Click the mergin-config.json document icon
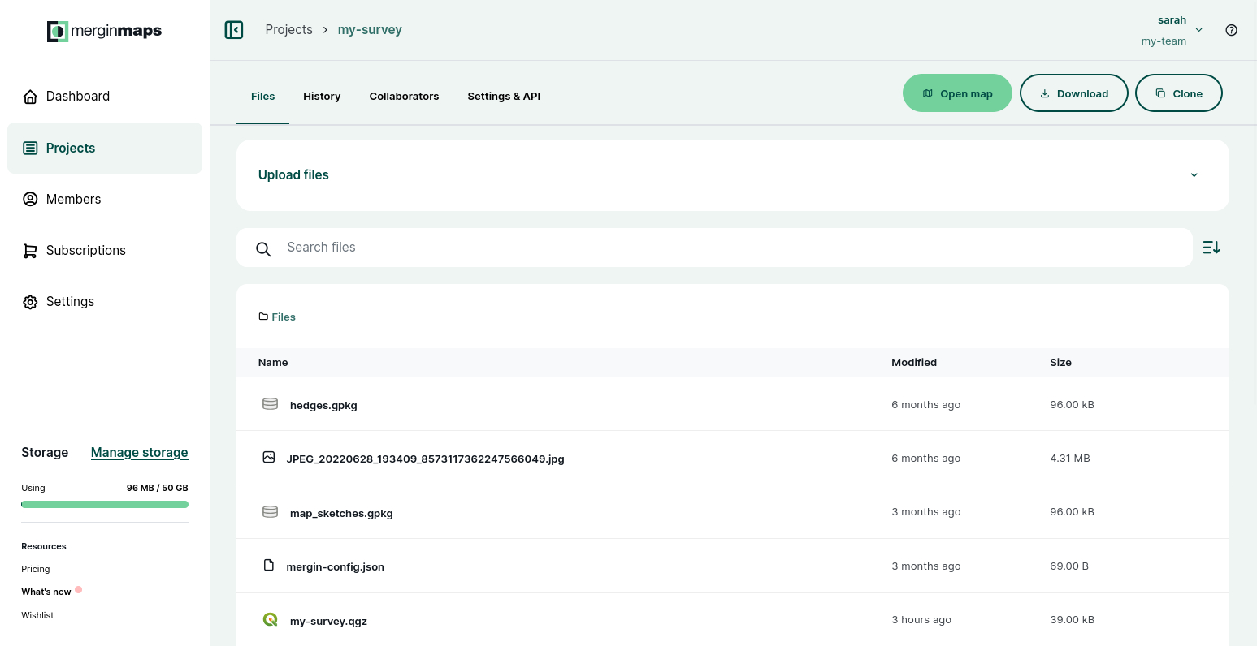 [x=269, y=565]
